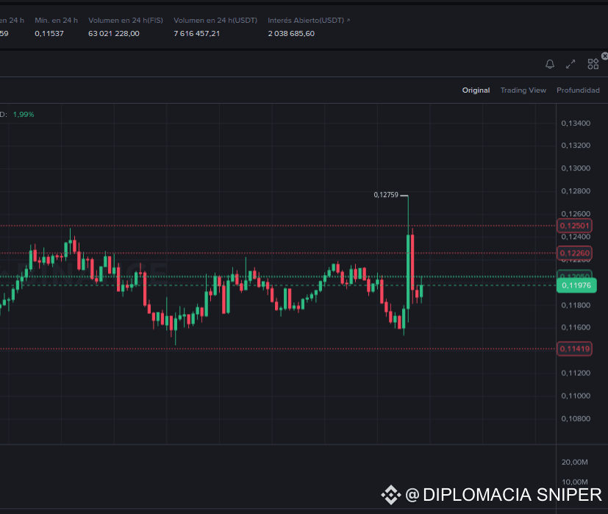The image size is (608, 514).
Task: Open the Interés Abierto external link arrow
Action: (x=348, y=20)
